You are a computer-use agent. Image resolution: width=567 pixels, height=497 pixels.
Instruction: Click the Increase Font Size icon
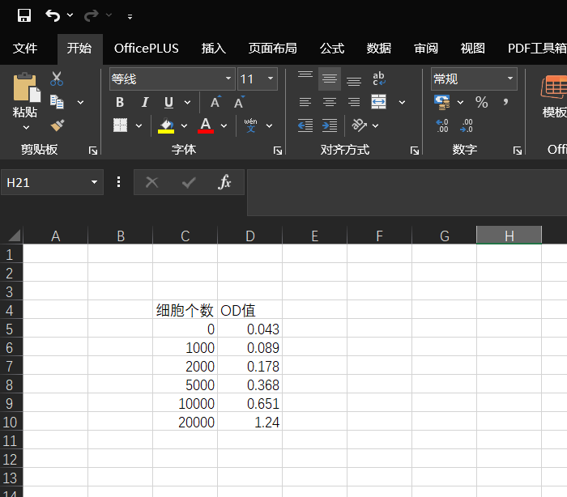coord(215,102)
